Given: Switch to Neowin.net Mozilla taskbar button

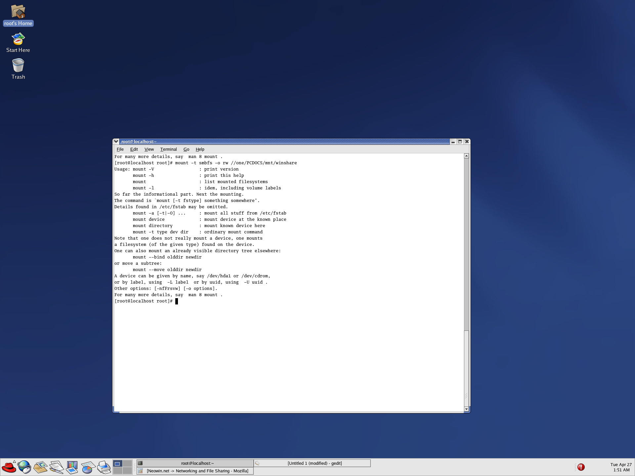Looking at the screenshot, I should point(195,471).
